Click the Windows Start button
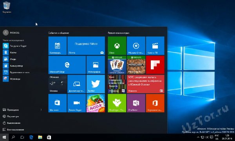Screen dimensions: 235x141 (4, 137)
